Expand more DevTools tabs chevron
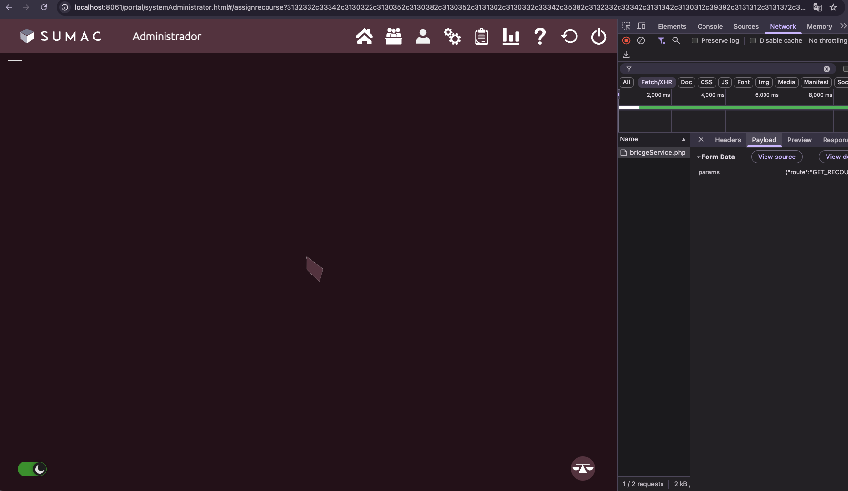 843,26
